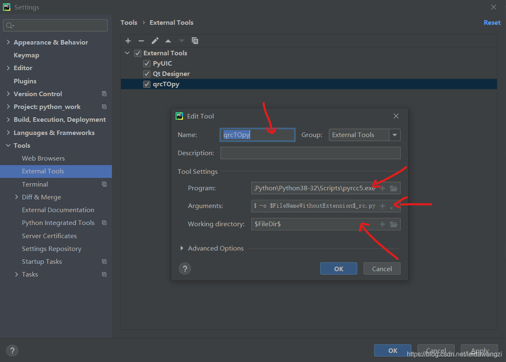Copy selected tool with copy icon
Image resolution: width=506 pixels, height=362 pixels.
195,41
